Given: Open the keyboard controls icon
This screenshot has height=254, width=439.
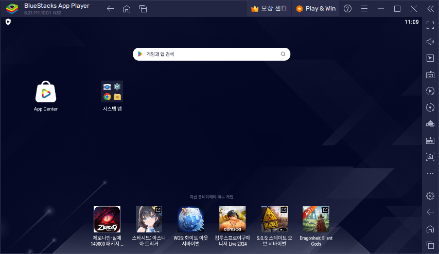Looking at the screenshot, I should tap(430, 75).
